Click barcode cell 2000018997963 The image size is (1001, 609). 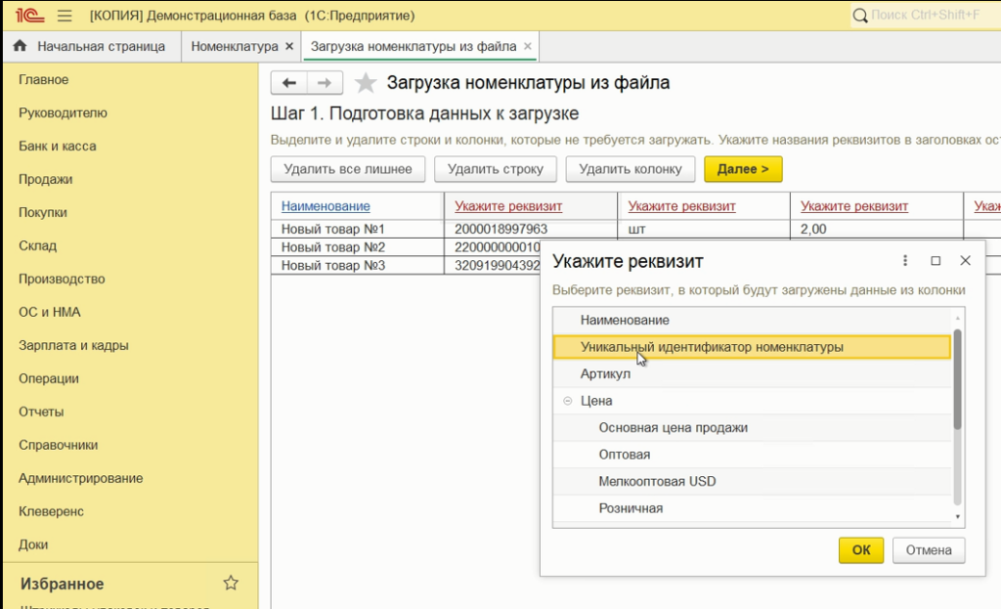531,229
